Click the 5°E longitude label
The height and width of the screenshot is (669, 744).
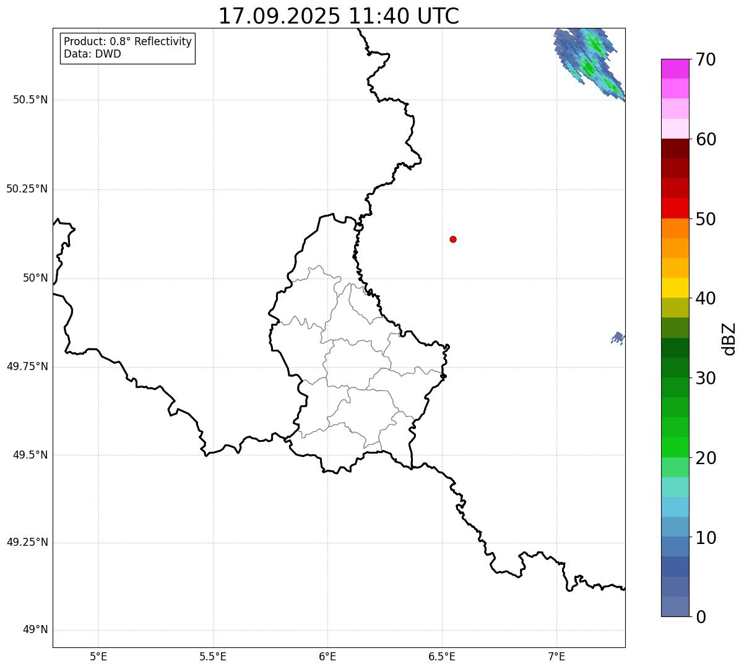(98, 656)
